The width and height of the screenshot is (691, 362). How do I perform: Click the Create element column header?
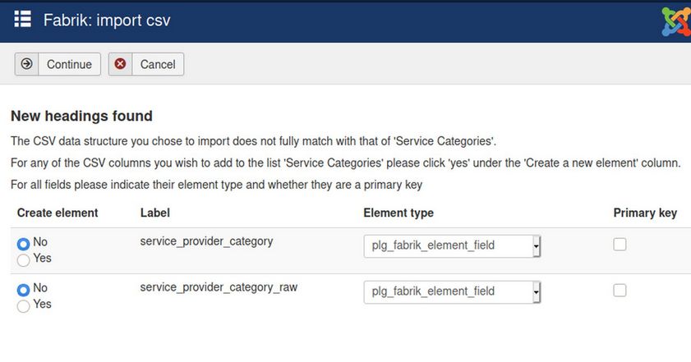click(x=58, y=213)
